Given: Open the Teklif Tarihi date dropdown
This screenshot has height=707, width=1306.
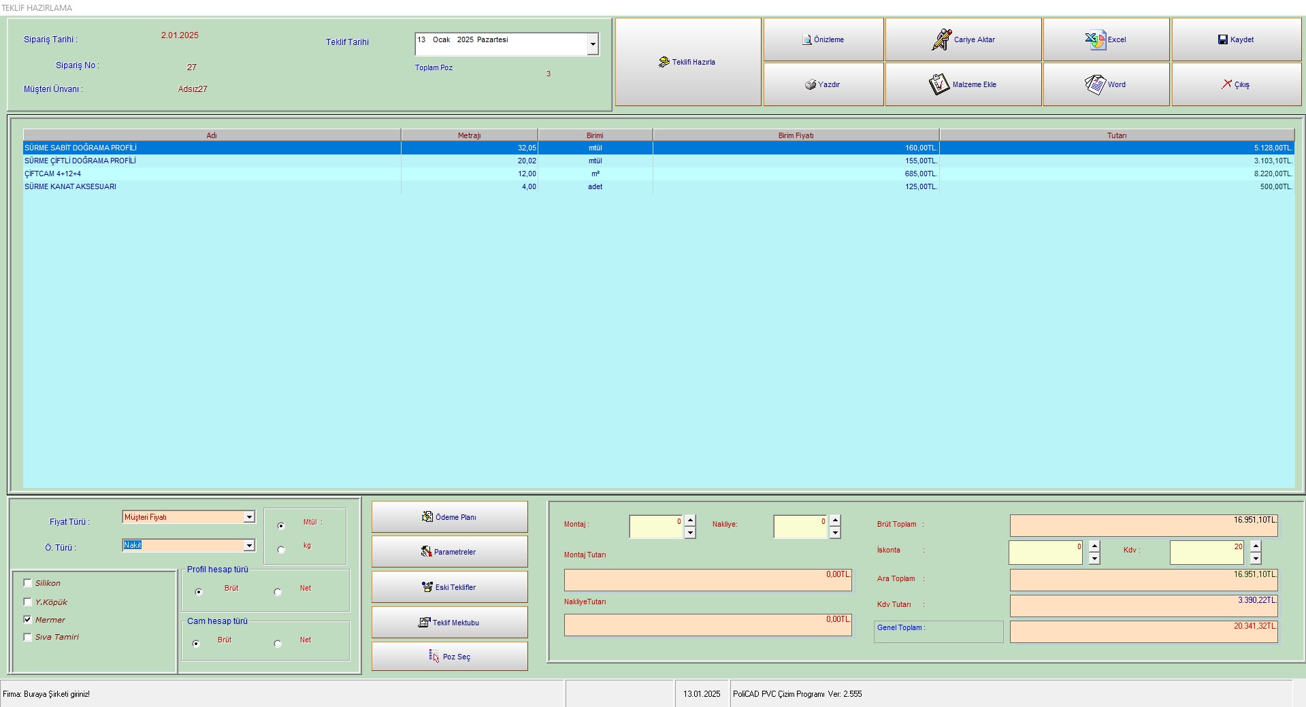Looking at the screenshot, I should point(593,44).
